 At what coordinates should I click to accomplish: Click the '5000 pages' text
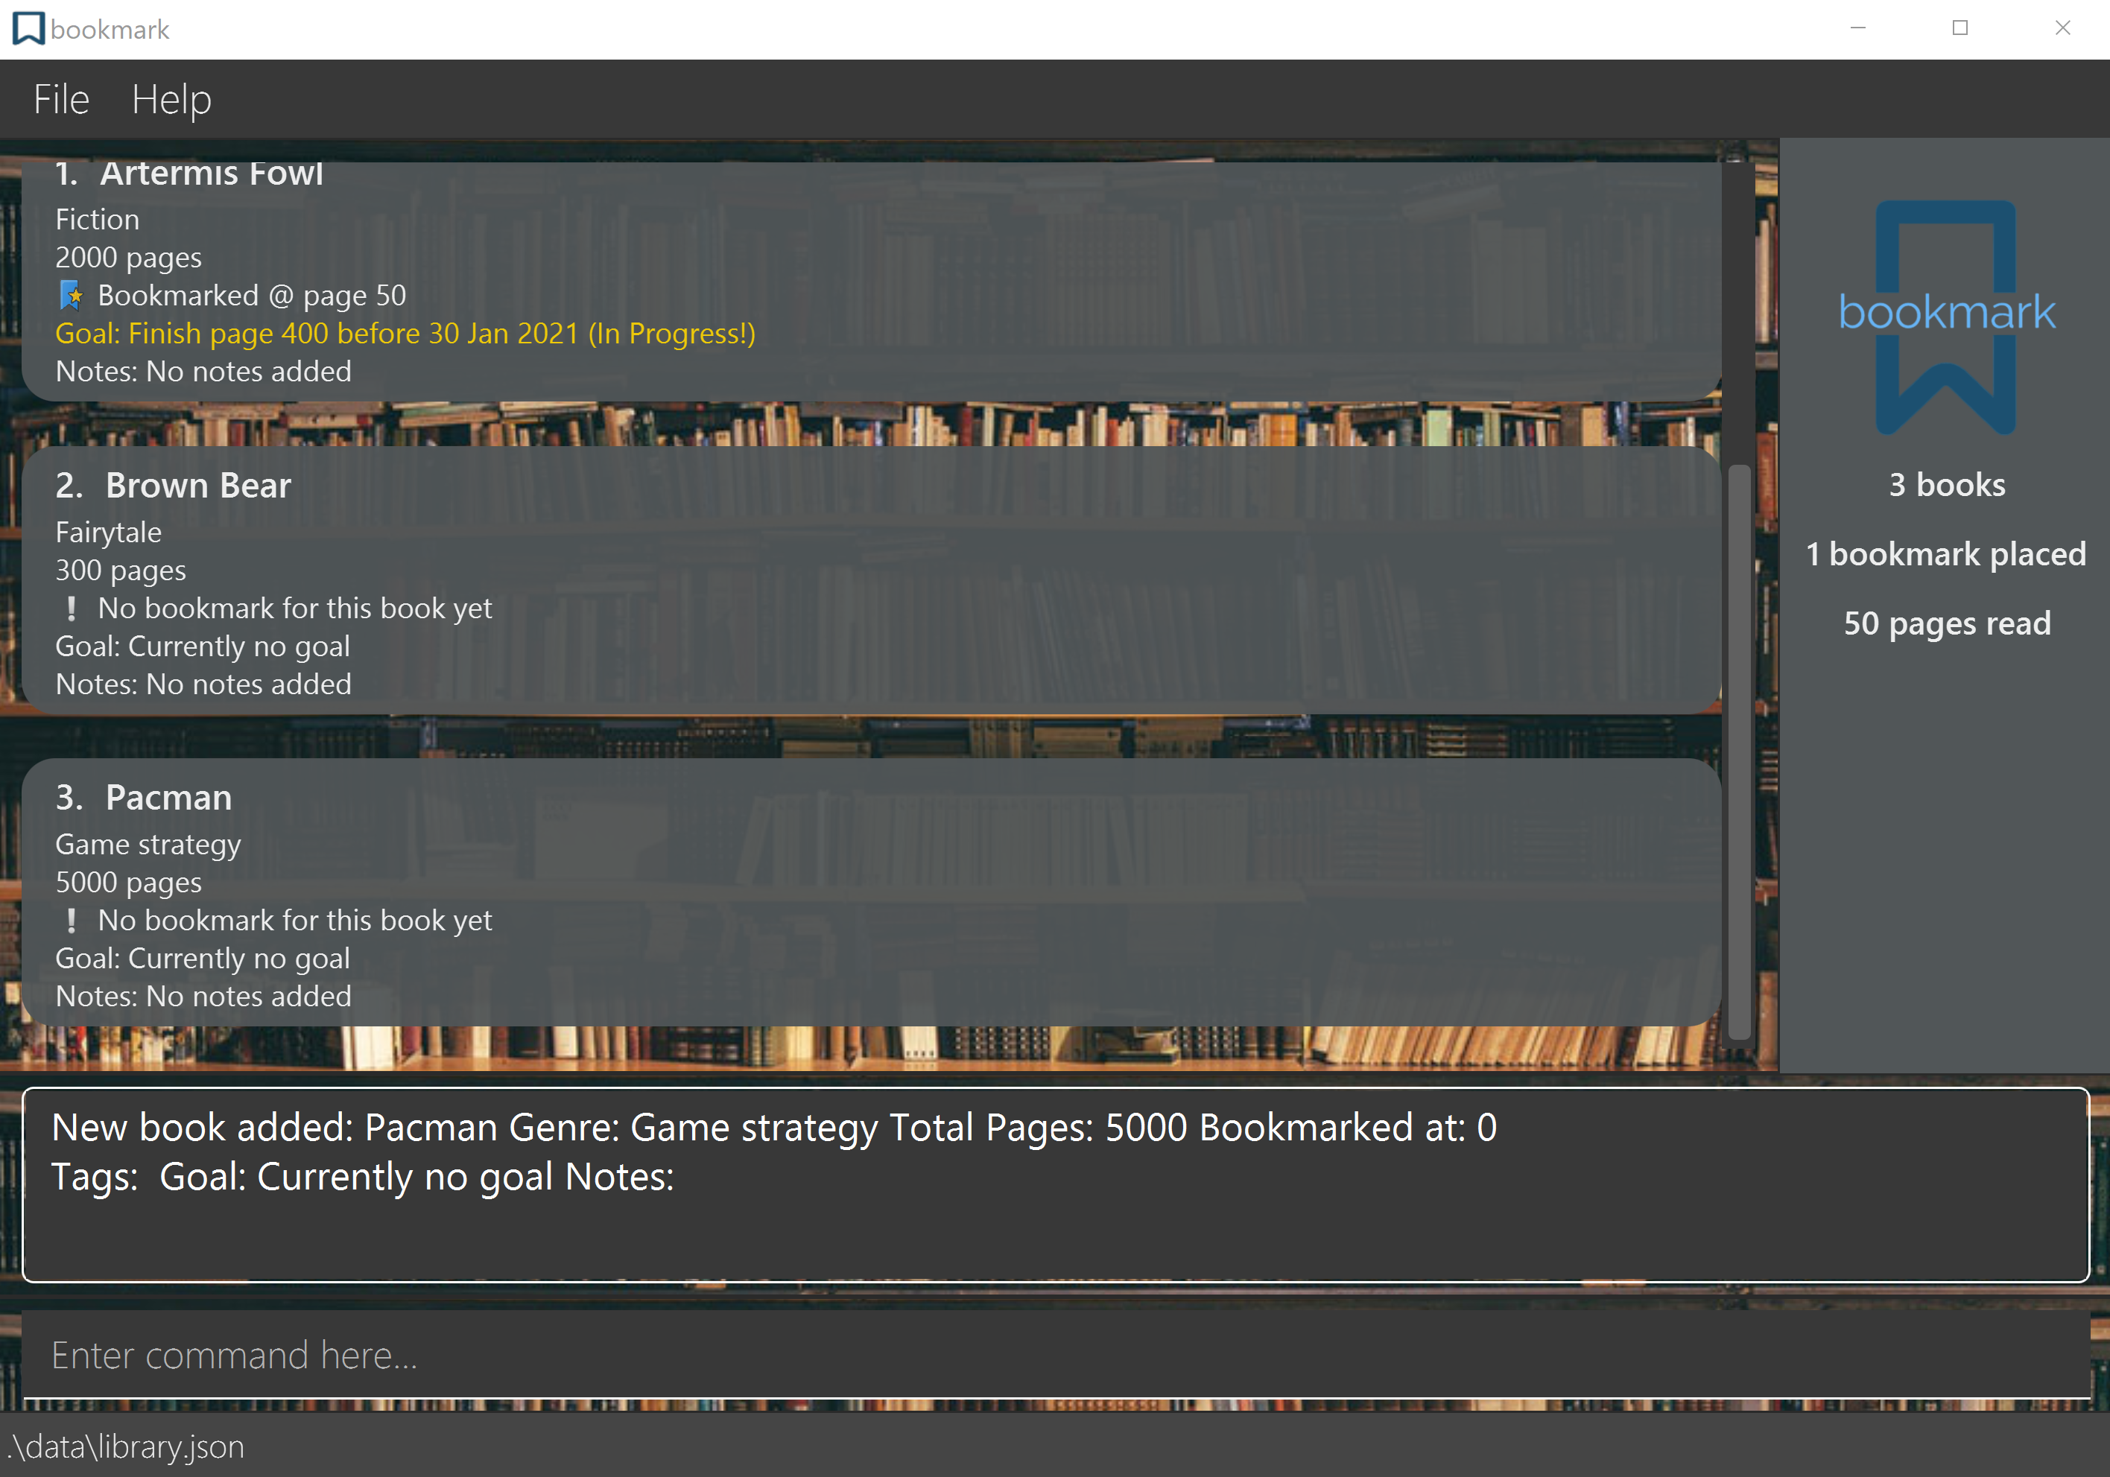pyautogui.click(x=129, y=883)
